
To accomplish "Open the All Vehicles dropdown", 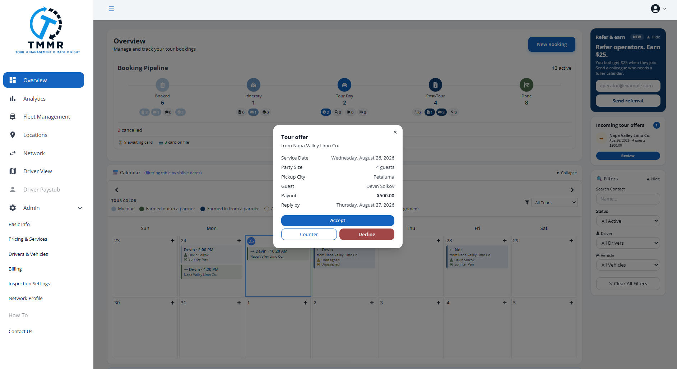I will [x=628, y=265].
